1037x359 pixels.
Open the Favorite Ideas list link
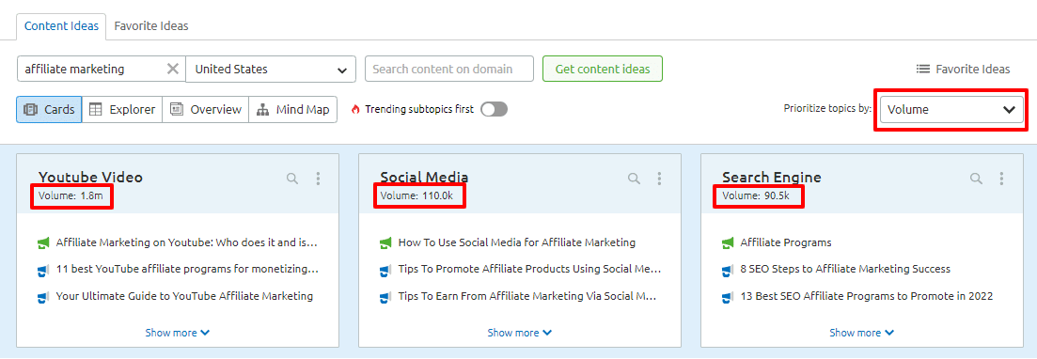click(963, 69)
